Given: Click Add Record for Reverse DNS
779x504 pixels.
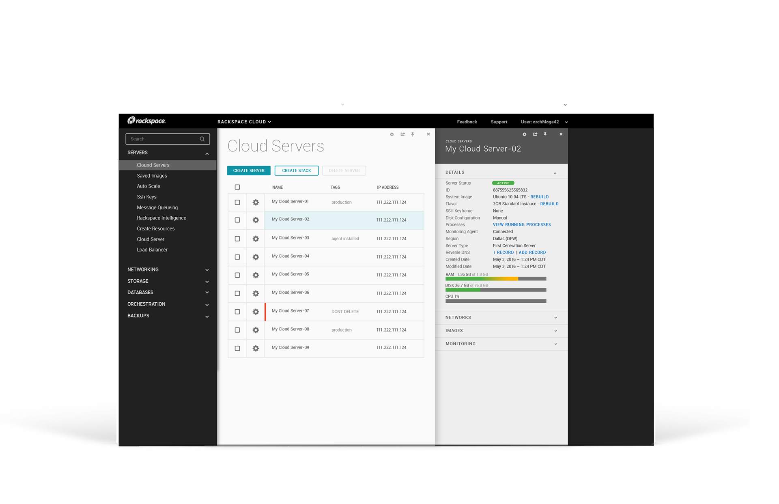Looking at the screenshot, I should point(532,252).
